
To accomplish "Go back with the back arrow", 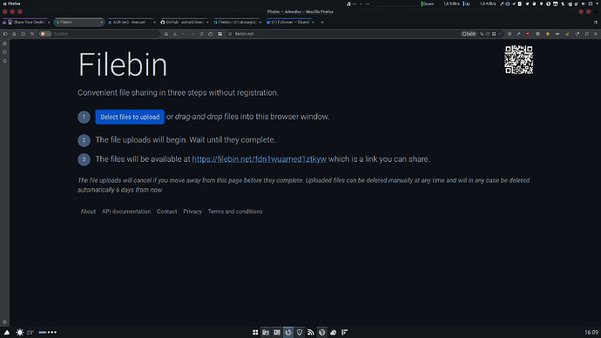I will tap(184, 34).
